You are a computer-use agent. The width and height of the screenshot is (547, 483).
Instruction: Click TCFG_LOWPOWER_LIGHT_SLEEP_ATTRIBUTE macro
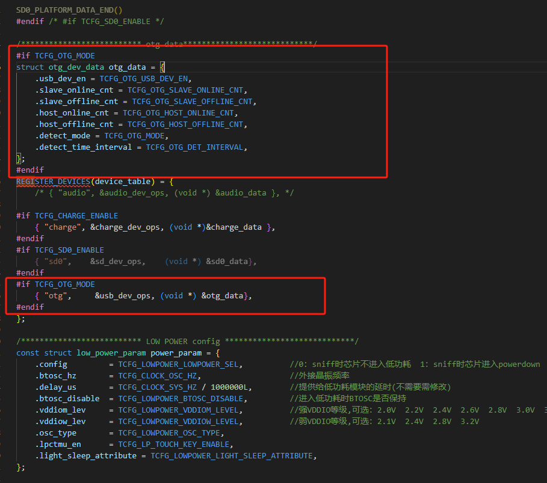pos(232,456)
